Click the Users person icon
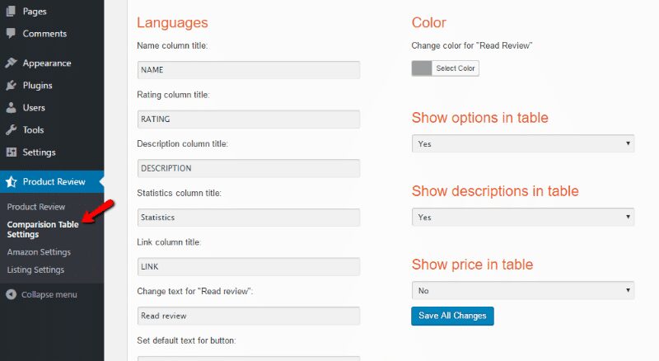Screen dimensions: 659x361 pyautogui.click(x=11, y=108)
